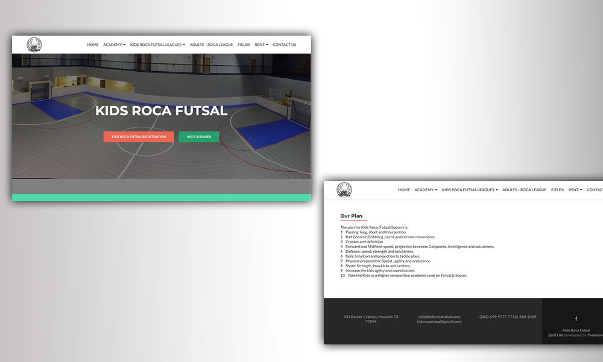Click plan item 'Passing: long, short and Intersection'
Viewport: 603px width, 362px height.
375,232
